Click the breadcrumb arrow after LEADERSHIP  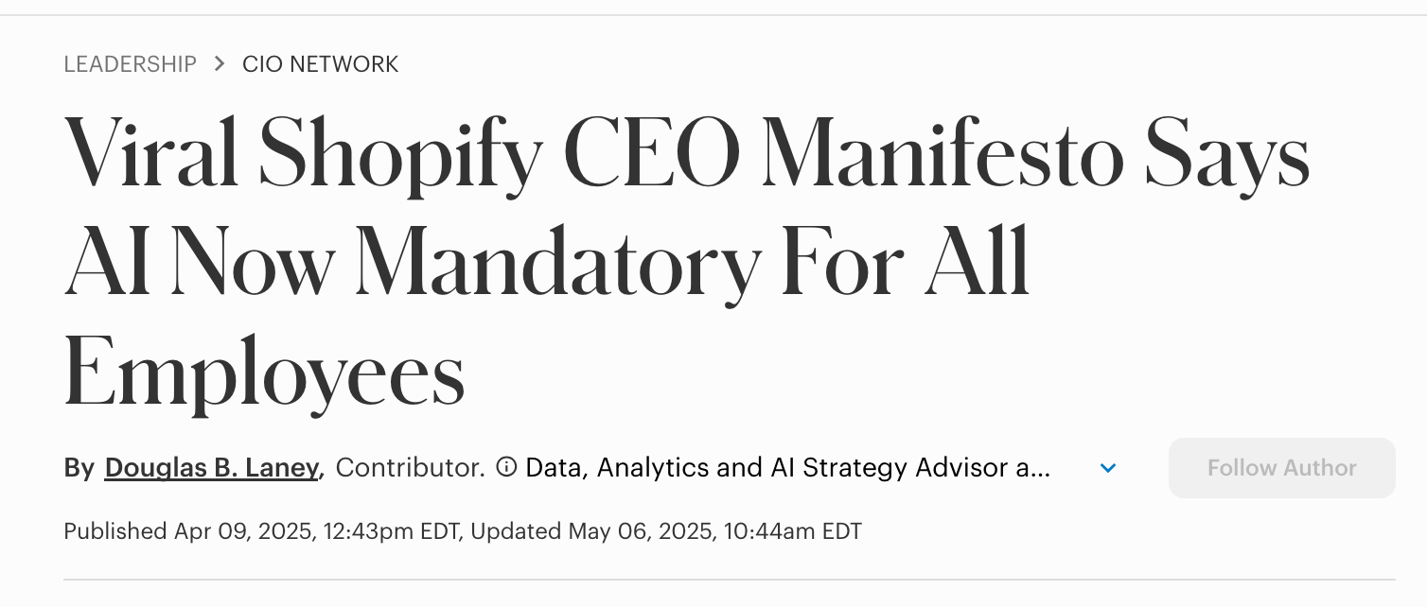[220, 63]
